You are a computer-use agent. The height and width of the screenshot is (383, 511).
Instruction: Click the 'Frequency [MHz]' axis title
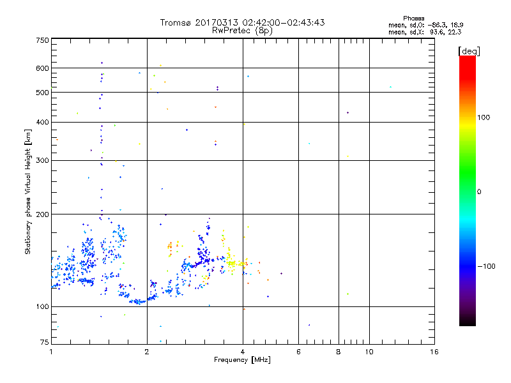pyautogui.click(x=242, y=360)
